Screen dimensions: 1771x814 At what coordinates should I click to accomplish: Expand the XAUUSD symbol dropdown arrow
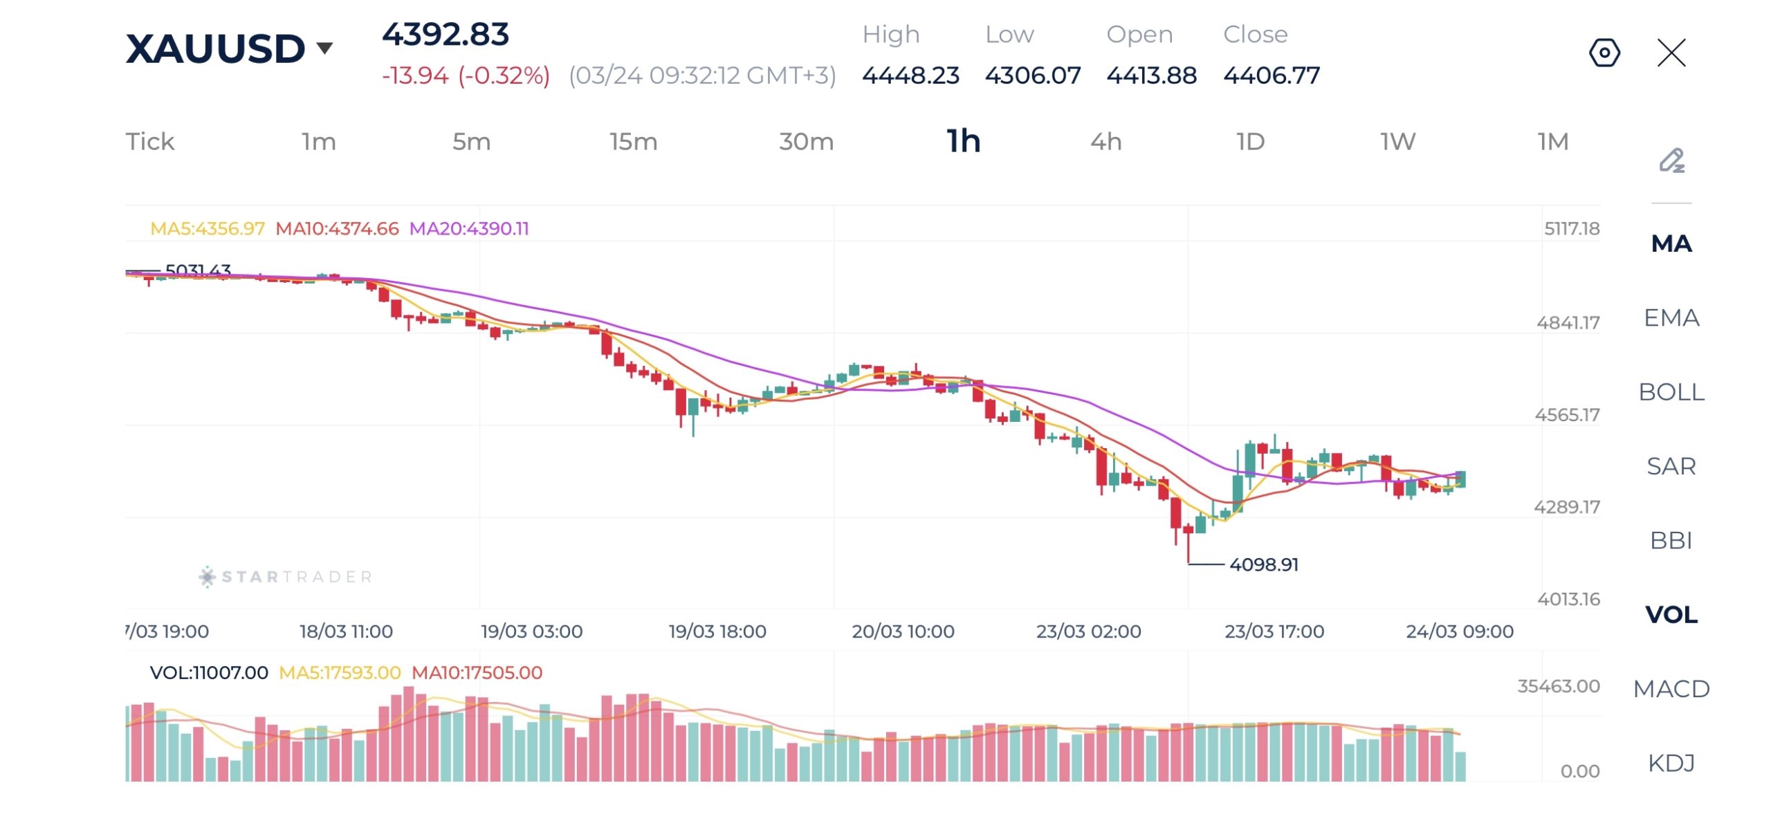[324, 48]
